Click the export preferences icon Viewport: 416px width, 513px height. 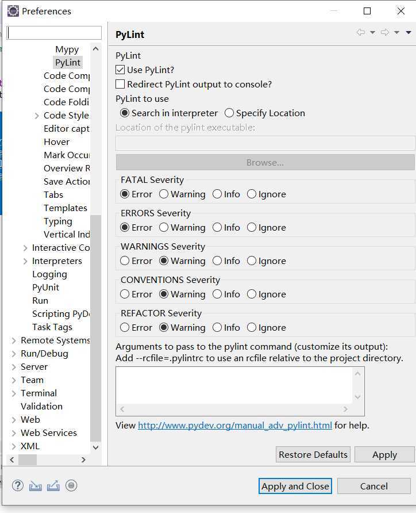tap(53, 486)
